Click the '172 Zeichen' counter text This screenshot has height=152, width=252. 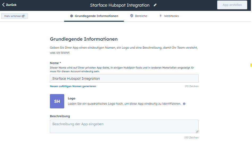coord(191,86)
